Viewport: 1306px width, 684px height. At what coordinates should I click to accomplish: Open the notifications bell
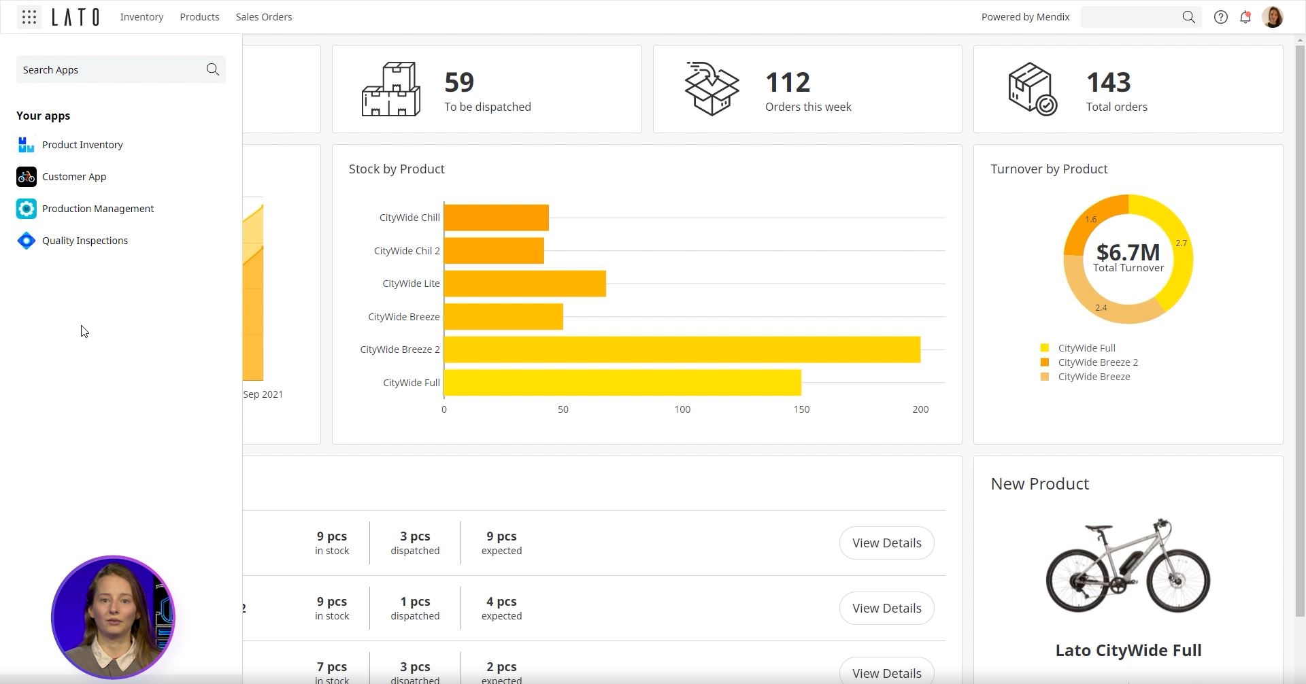pyautogui.click(x=1245, y=17)
